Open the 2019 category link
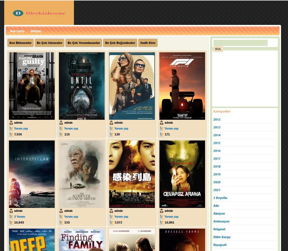Image resolution: width=288 pixels, height=251 pixels. [x=217, y=174]
